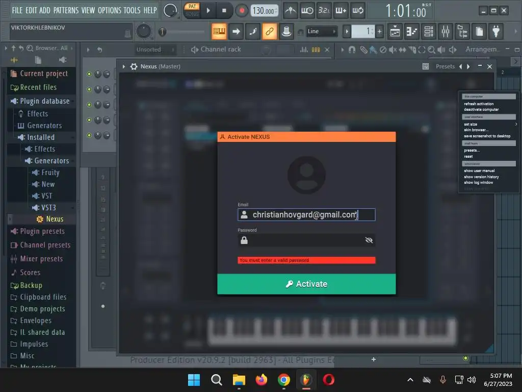Open the Playlist view icon

(x=395, y=32)
